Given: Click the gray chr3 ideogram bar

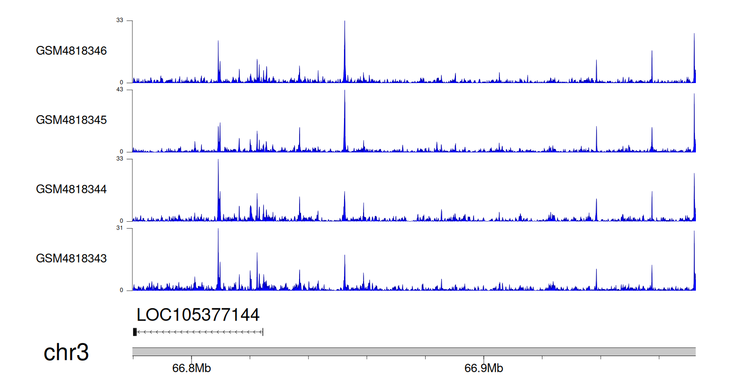Looking at the screenshot, I should coord(414,352).
